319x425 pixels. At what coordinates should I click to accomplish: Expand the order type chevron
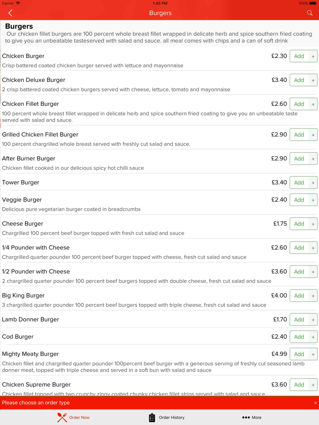(x=315, y=403)
